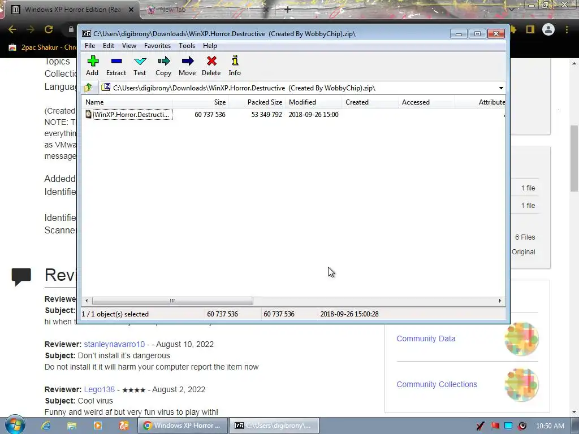Open the Favorites menu
This screenshot has height=434, width=579.
click(x=157, y=46)
